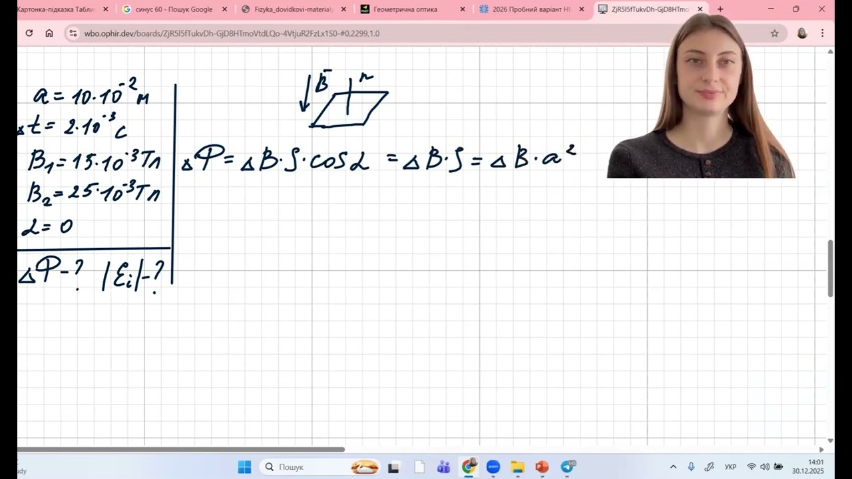Viewport: 852px width, 479px height.
Task: Close the 'синус 60' Google tab
Action: coord(224,9)
